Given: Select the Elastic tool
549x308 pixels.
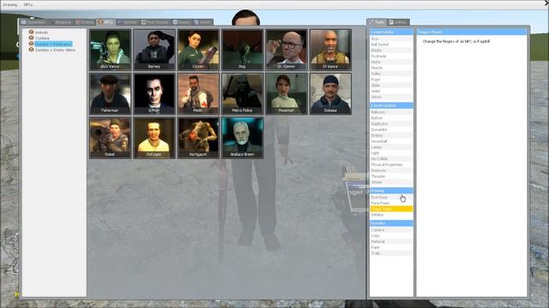Looking at the screenshot, I should pyautogui.click(x=391, y=50).
